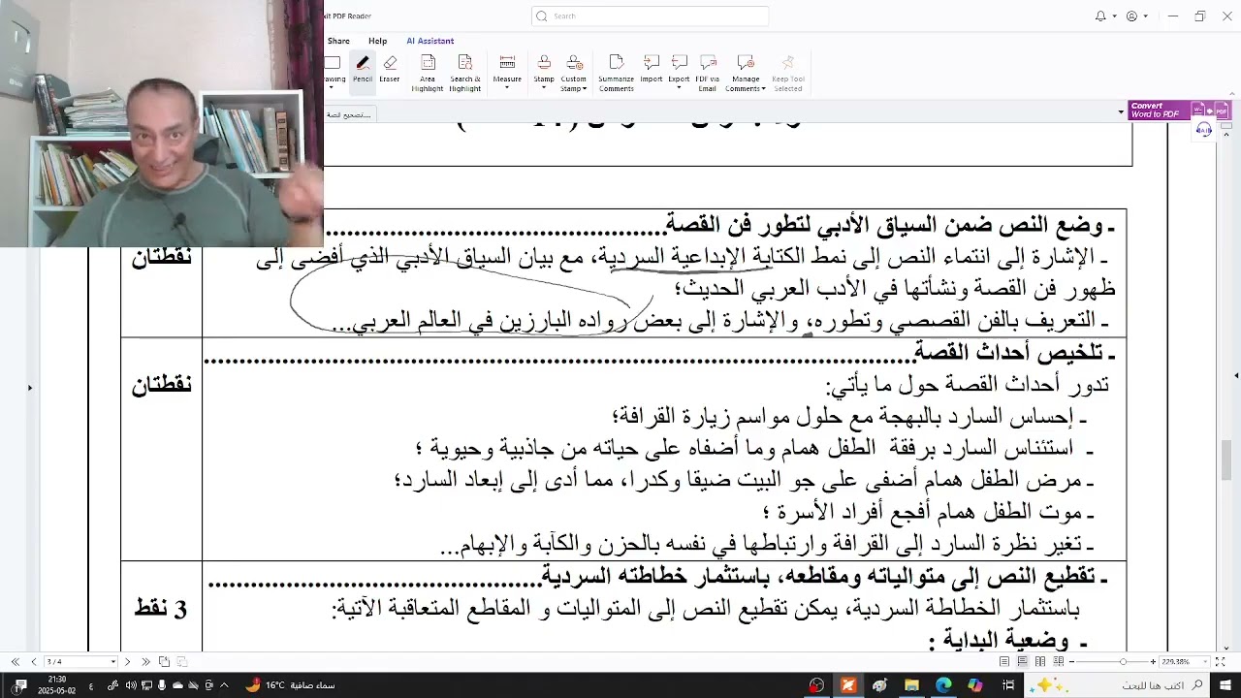Screen dimensions: 1241x698
Task: Click the previous view icon in status bar
Action: point(164,662)
